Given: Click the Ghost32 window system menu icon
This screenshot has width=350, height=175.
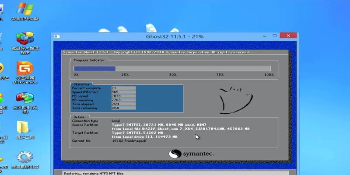Looking at the screenshot, I should (x=57, y=36).
